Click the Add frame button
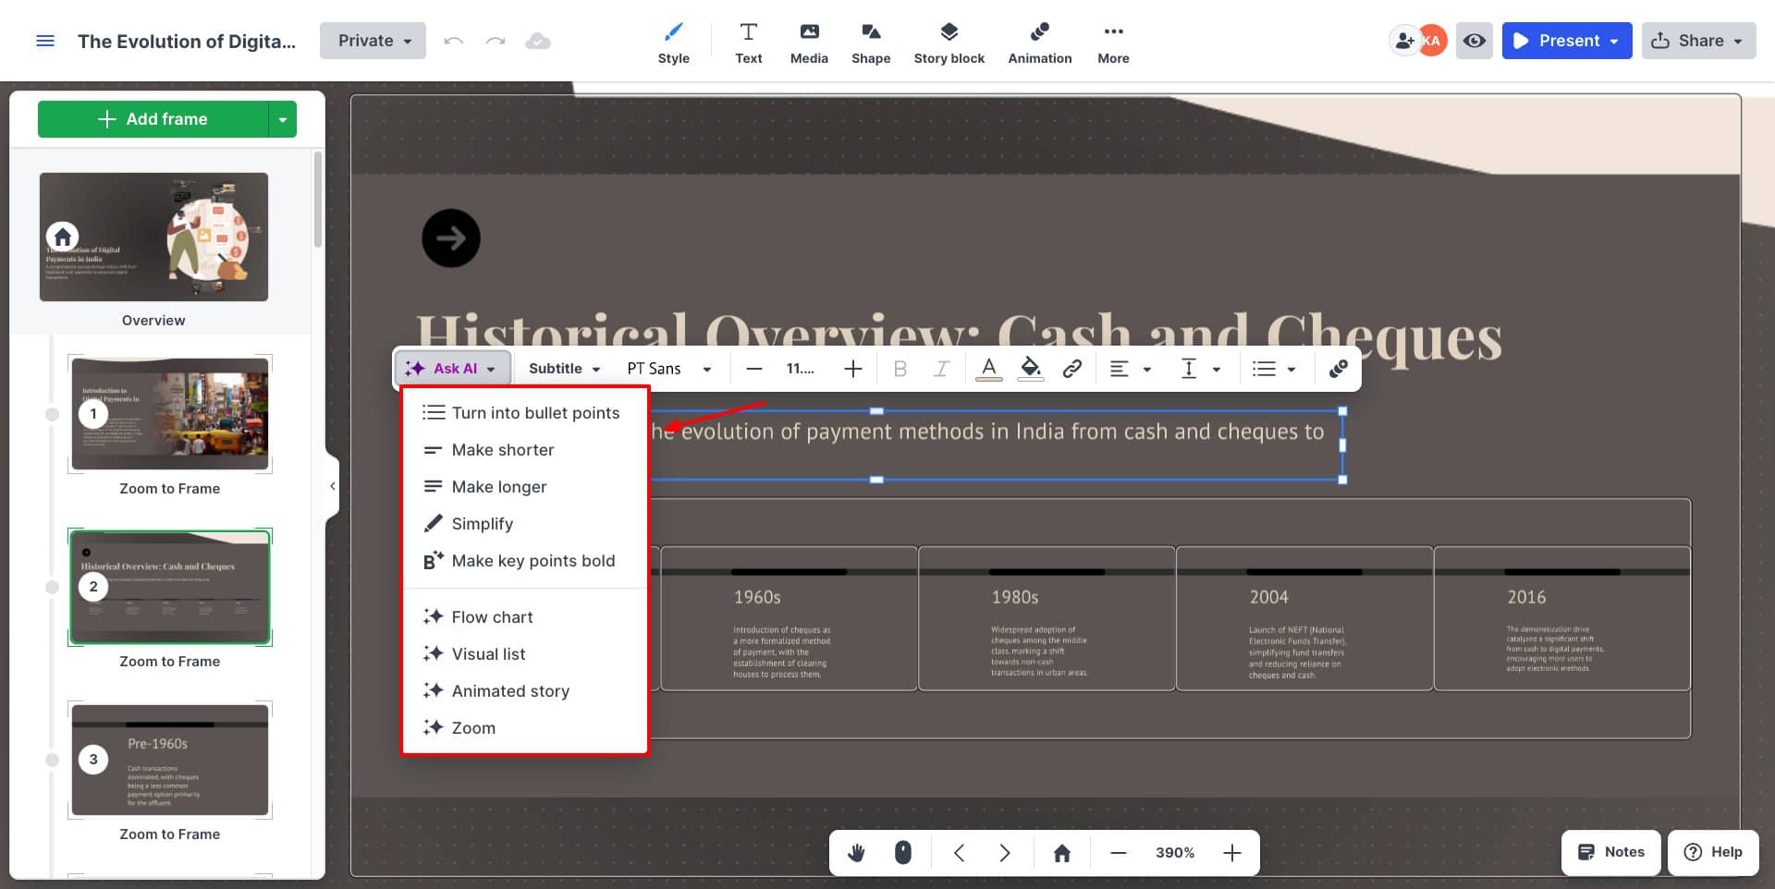Viewport: 1775px width, 889px height. [x=153, y=119]
